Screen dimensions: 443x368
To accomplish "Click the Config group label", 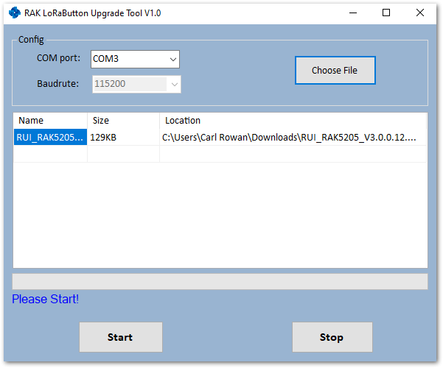I will click(x=31, y=40).
